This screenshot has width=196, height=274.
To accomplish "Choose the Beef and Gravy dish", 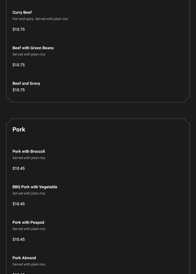I will coord(26,83).
